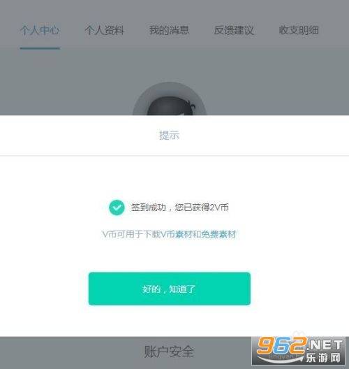Click the 签到成功 message text
This screenshot has width=349, height=369.
point(149,208)
